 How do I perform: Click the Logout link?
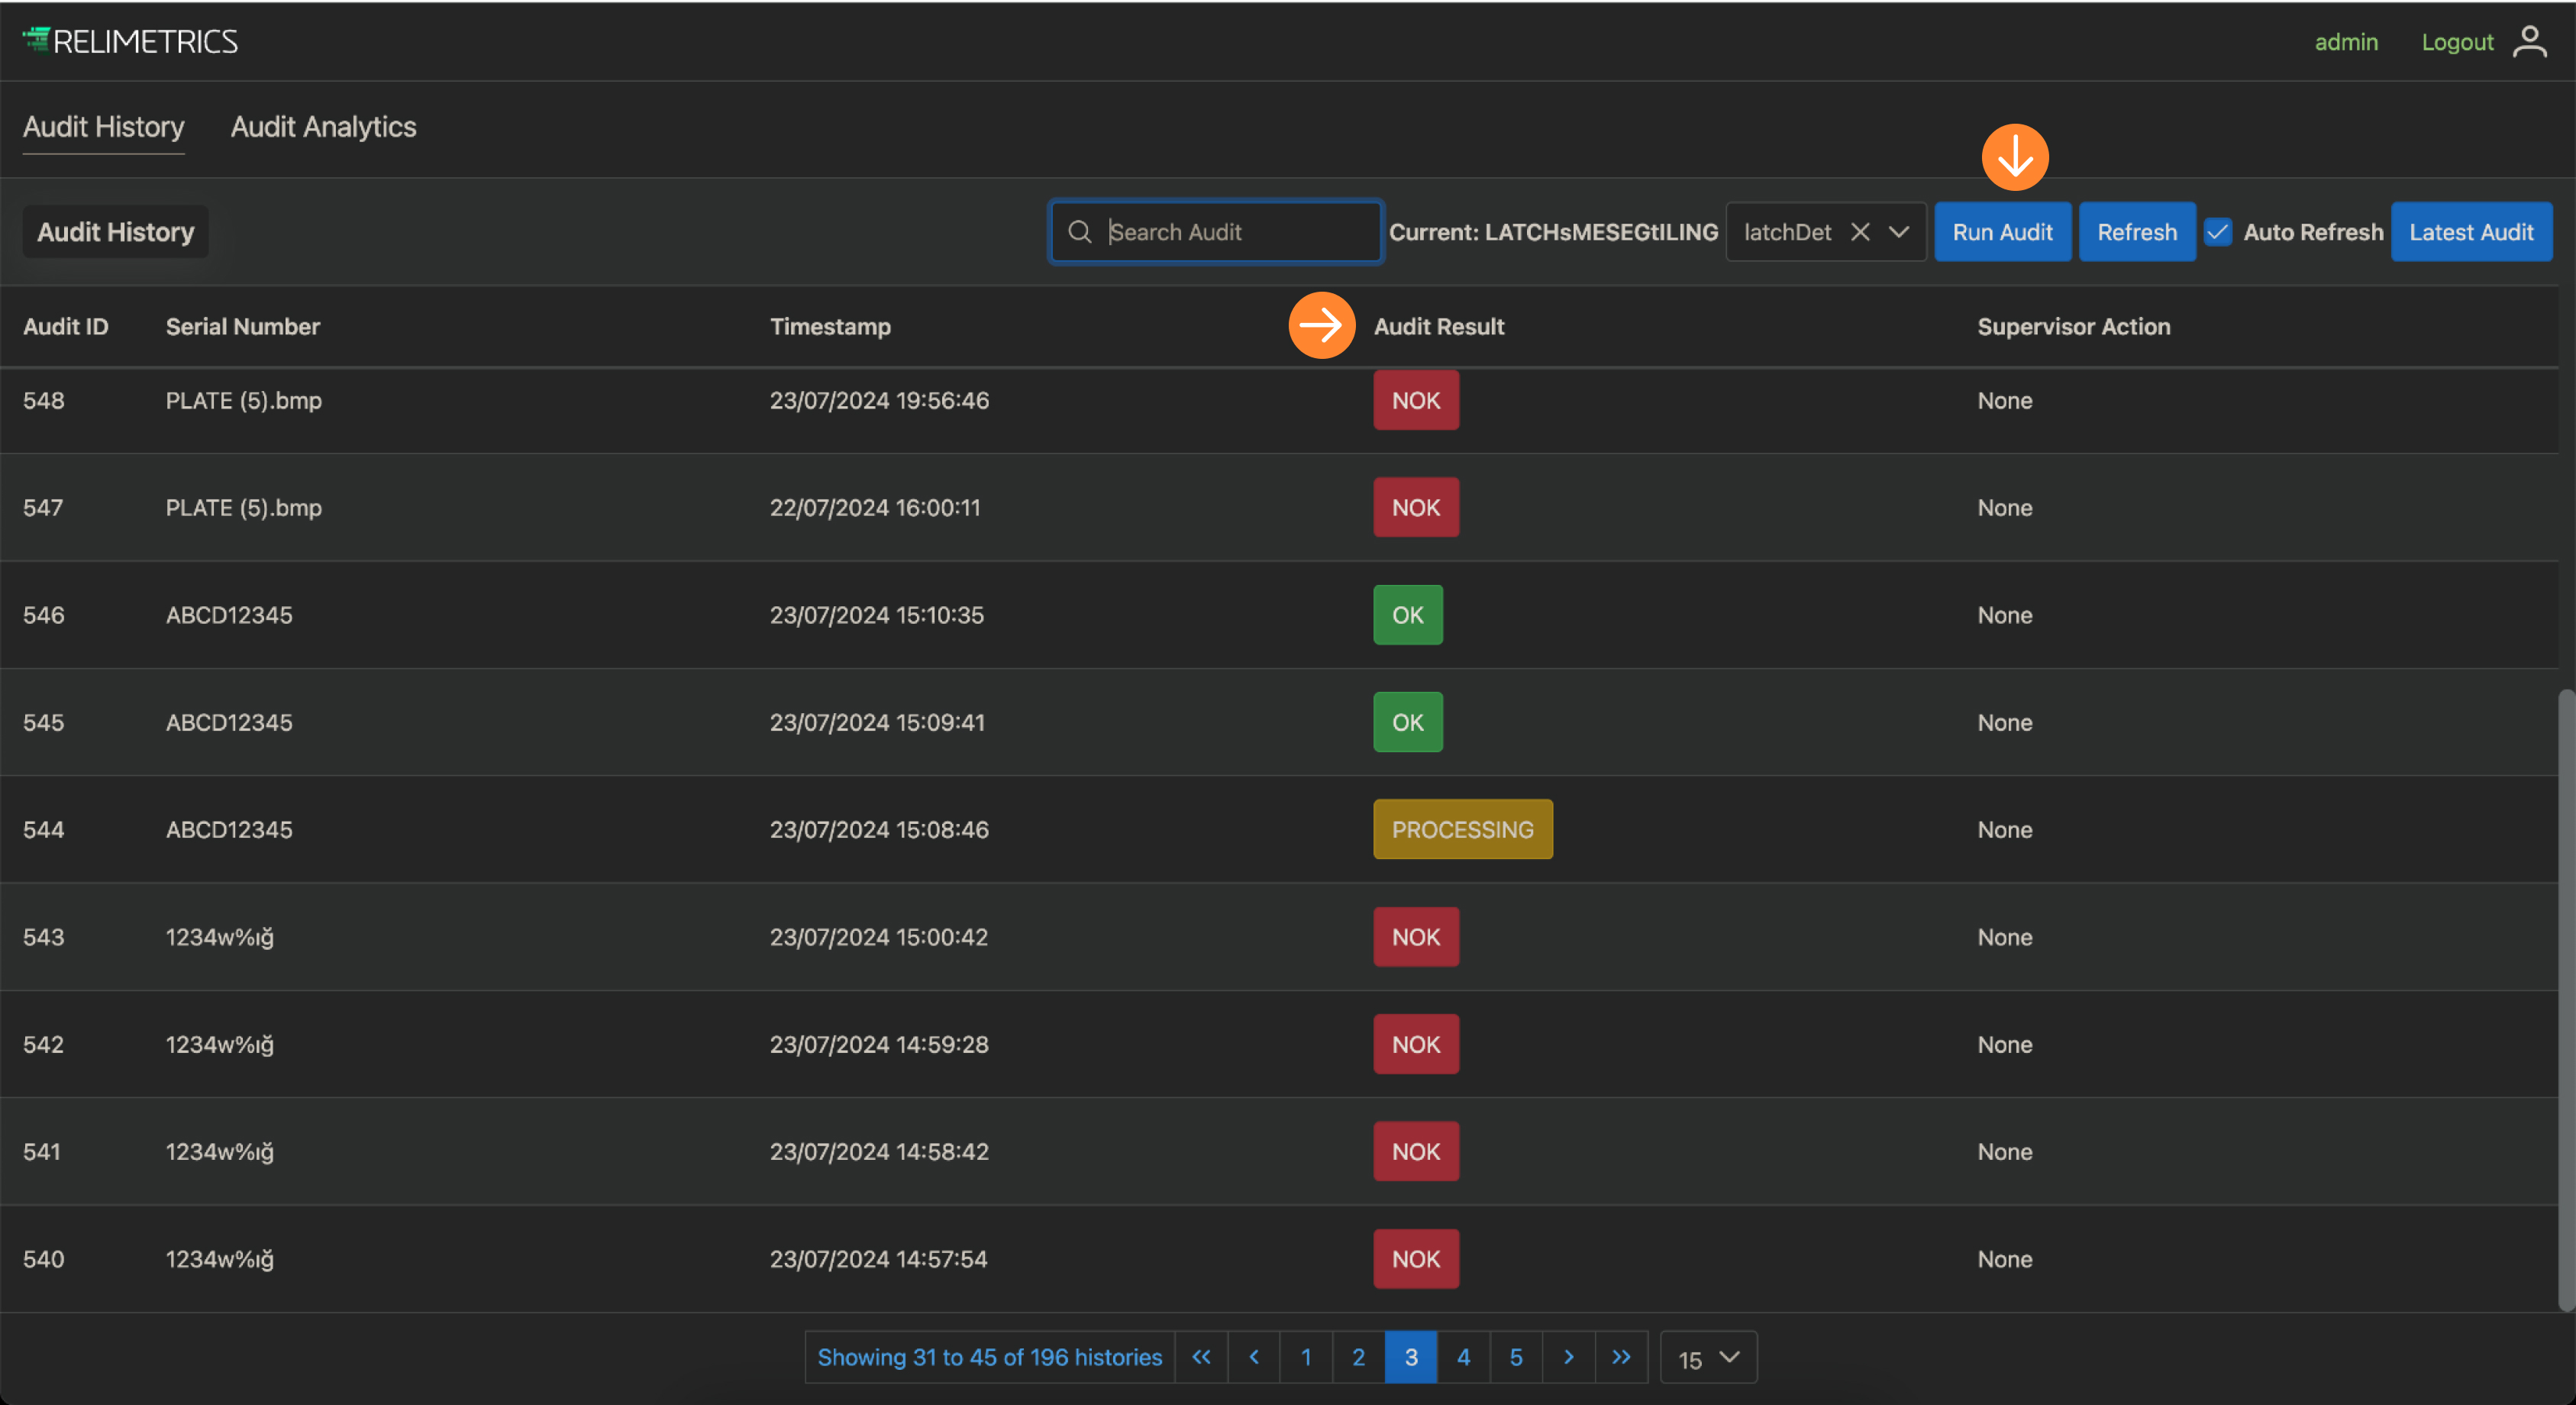(2457, 42)
